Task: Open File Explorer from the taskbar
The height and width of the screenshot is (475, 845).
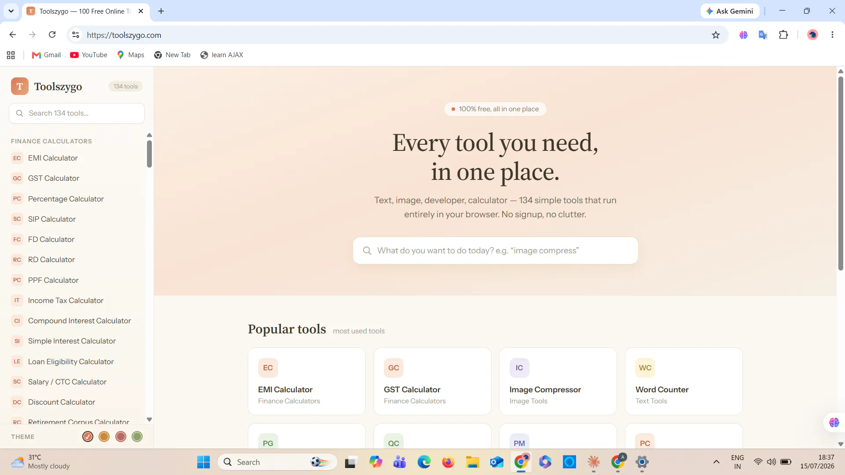Action: 472,462
